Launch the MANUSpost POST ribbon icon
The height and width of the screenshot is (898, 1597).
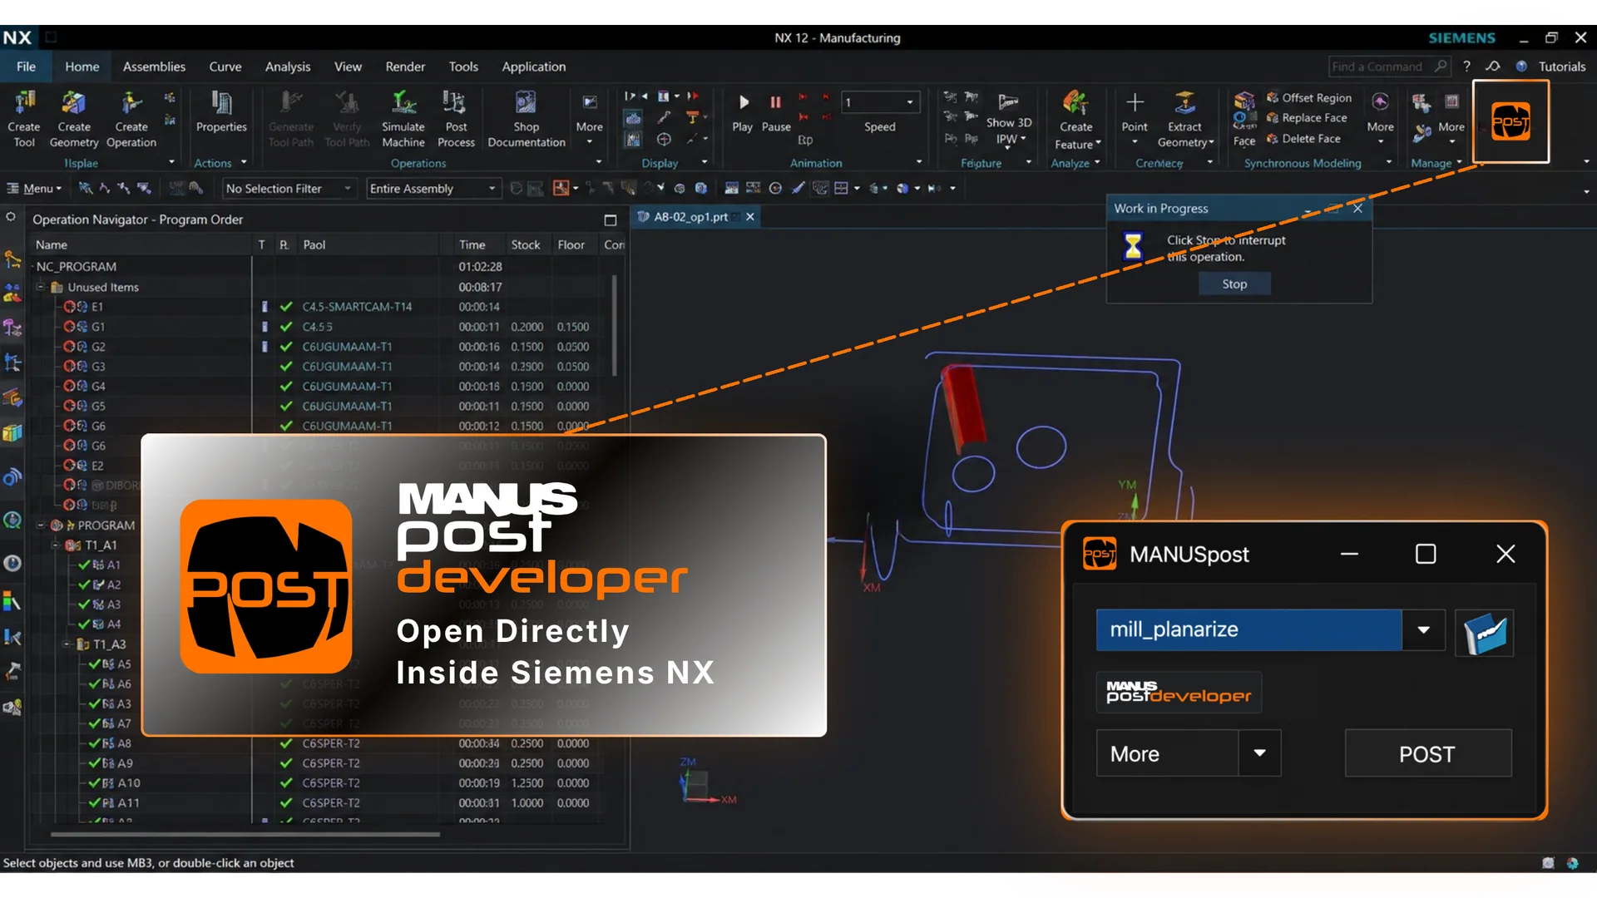[1510, 121]
